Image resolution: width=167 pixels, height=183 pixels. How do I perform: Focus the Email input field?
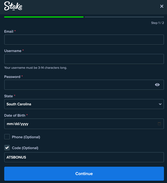point(84,40)
